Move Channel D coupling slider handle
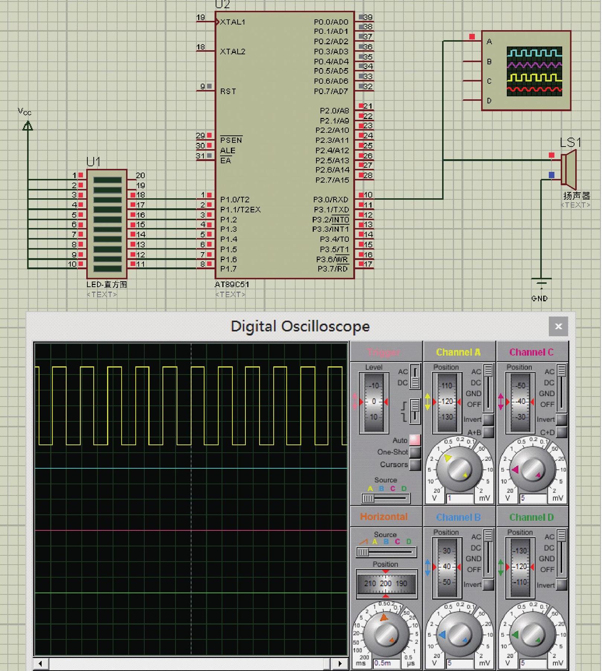 tap(561, 535)
